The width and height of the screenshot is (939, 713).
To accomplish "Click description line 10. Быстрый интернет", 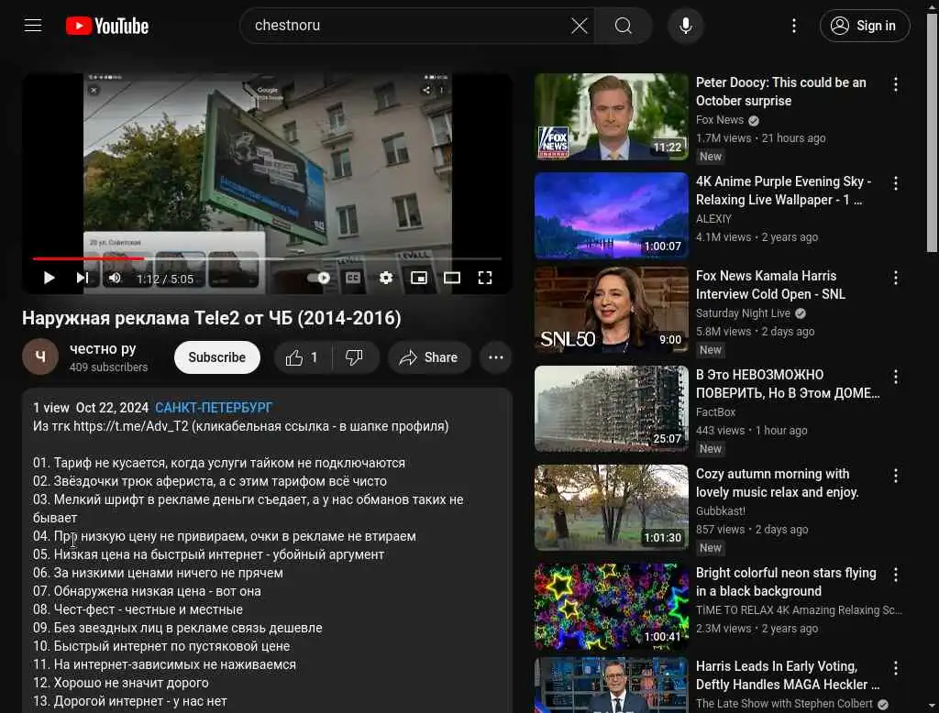I will (161, 646).
